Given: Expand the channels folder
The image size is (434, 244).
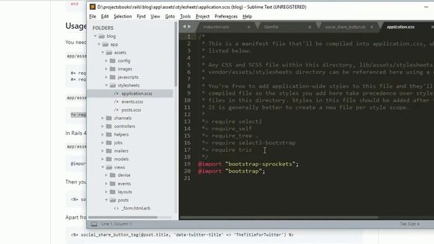Looking at the screenshot, I should click(102, 118).
